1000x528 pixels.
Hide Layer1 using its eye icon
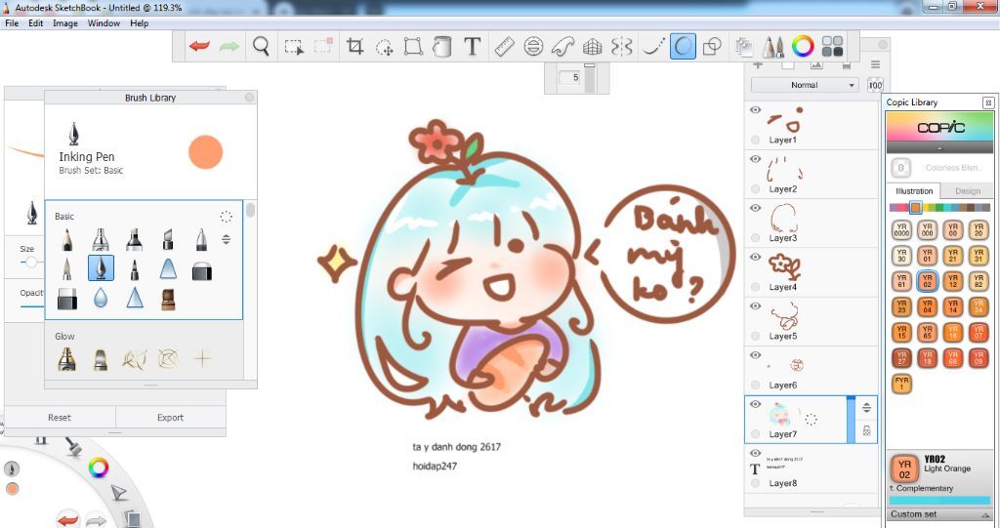(756, 109)
